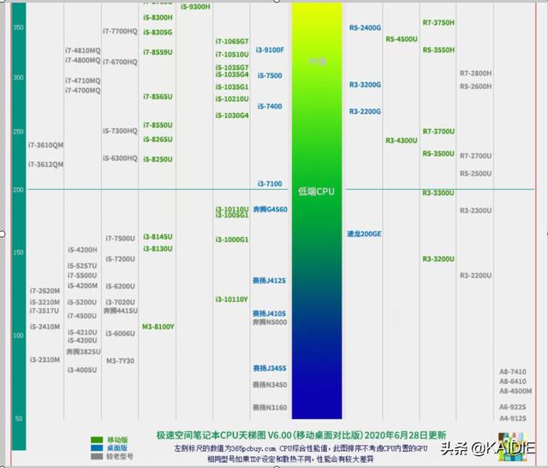This screenshot has width=548, height=468.
Task: Click the 200 scale mark
Action: click(18, 190)
